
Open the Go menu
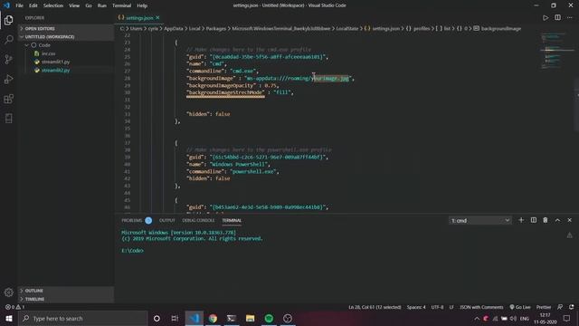(89, 5)
